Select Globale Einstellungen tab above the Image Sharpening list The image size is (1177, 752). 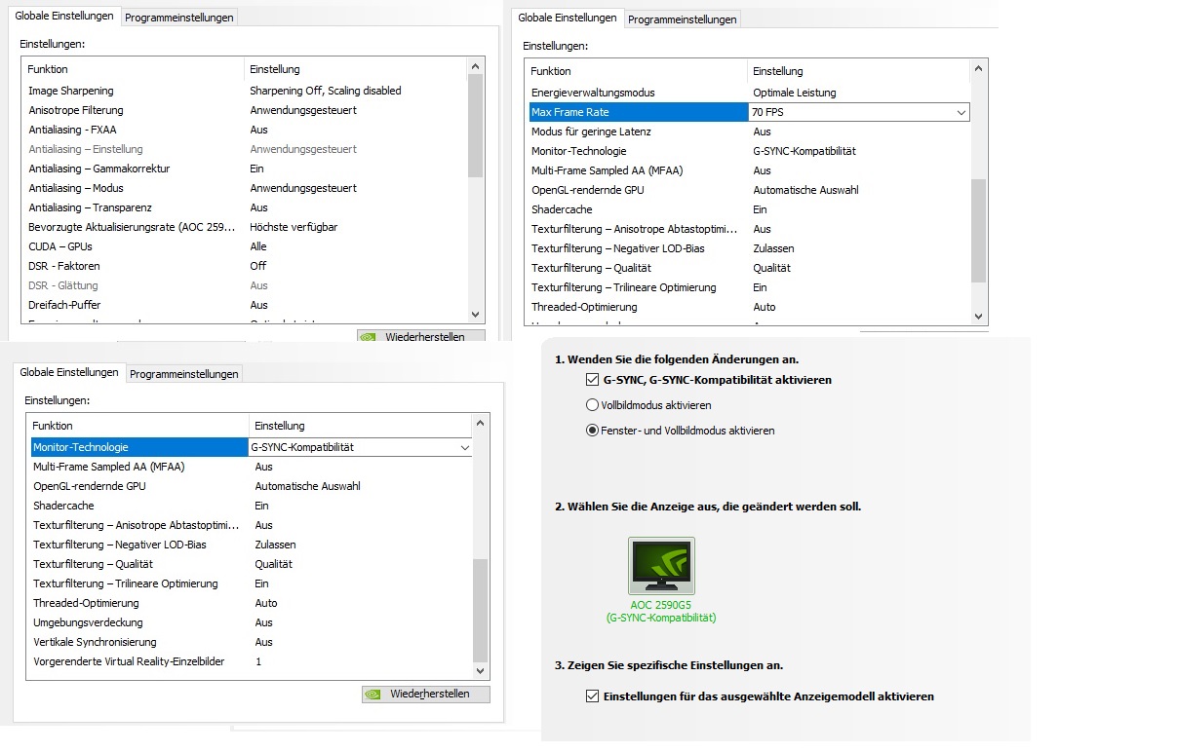pos(64,16)
